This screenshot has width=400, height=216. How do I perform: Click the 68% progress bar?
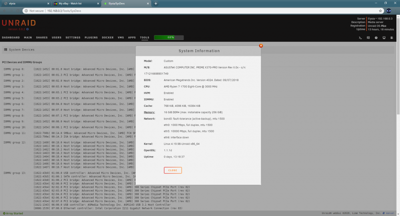coord(169,37)
